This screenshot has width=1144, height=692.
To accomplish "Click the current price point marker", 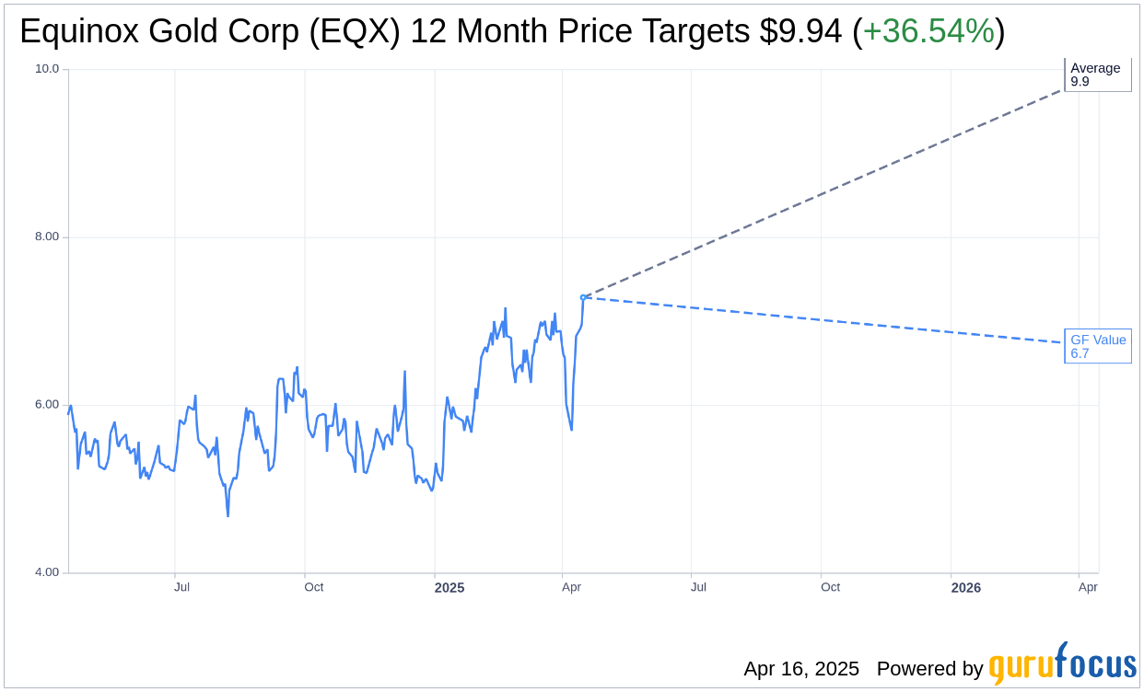I will tap(583, 297).
